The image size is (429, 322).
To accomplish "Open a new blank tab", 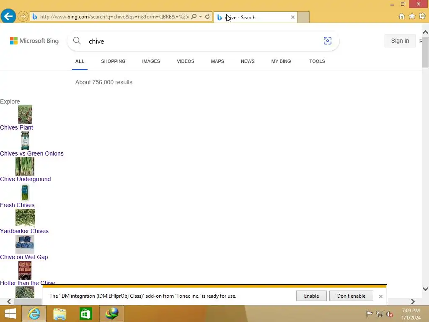I will (x=303, y=17).
